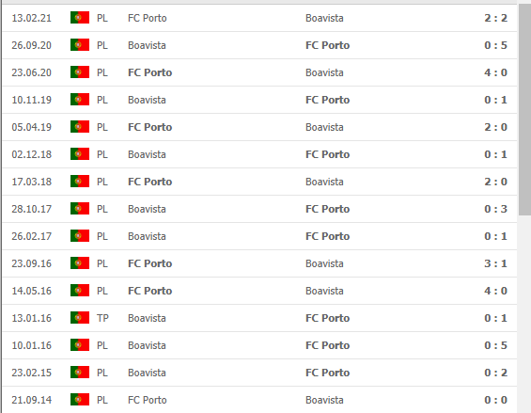Click flag icon in 23.06.20 row
Viewport: 531px width, 413px height.
tap(80, 72)
